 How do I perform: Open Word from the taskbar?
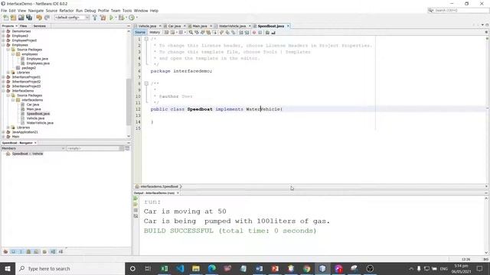pos(259,268)
